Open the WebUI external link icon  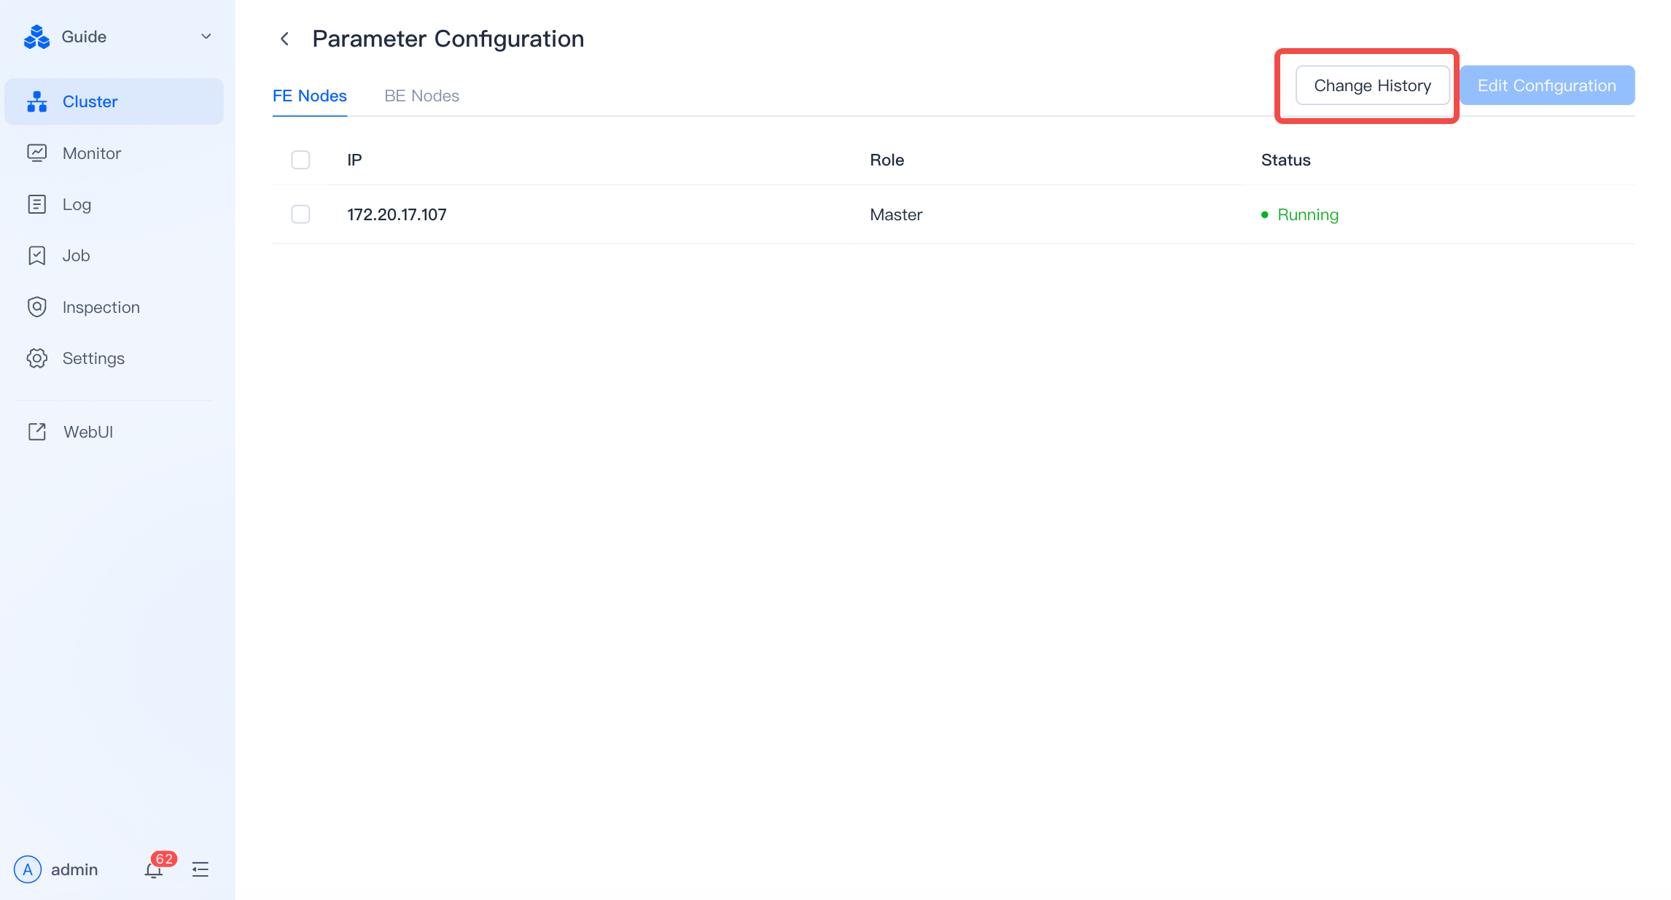[x=37, y=432]
